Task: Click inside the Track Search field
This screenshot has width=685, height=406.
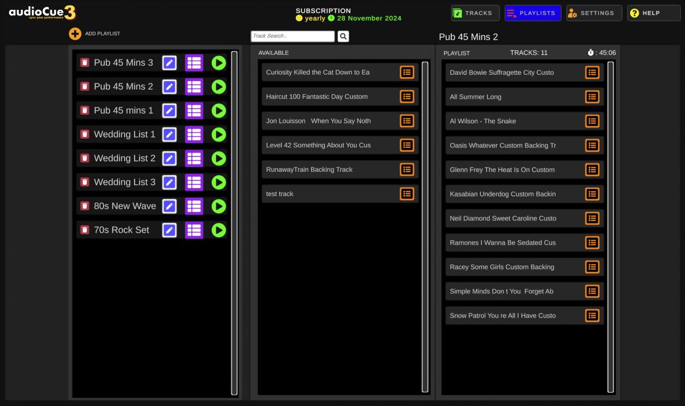Action: click(x=292, y=36)
